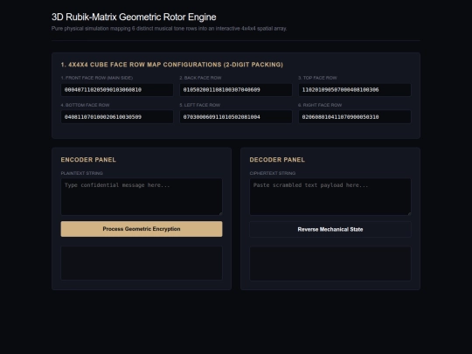Click the '1. Front Face Row (Main Side)' label
Image resolution: width=472 pixels, height=354 pixels.
(97, 78)
